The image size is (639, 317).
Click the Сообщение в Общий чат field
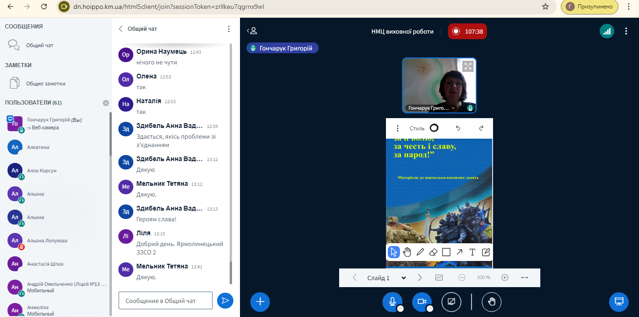166,301
